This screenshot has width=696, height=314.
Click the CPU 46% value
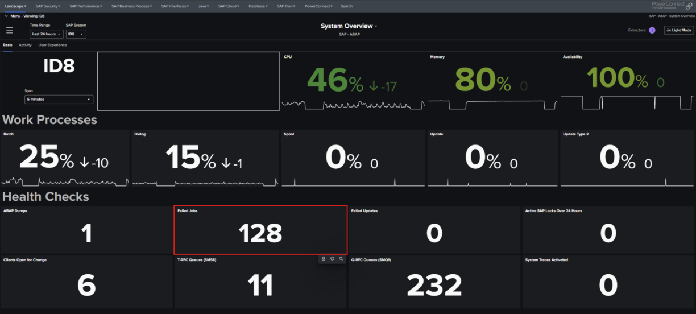[x=335, y=80]
